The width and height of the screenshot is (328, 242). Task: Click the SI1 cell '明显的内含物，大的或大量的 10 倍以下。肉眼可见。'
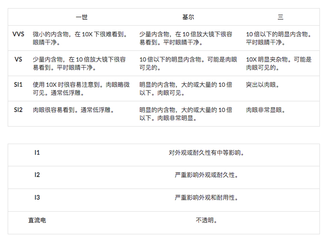point(186,89)
